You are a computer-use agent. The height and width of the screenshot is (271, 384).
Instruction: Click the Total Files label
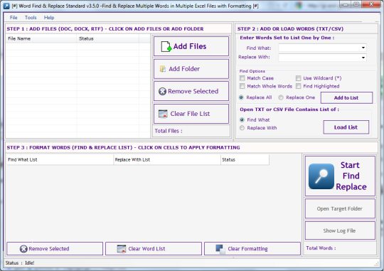coord(169,131)
